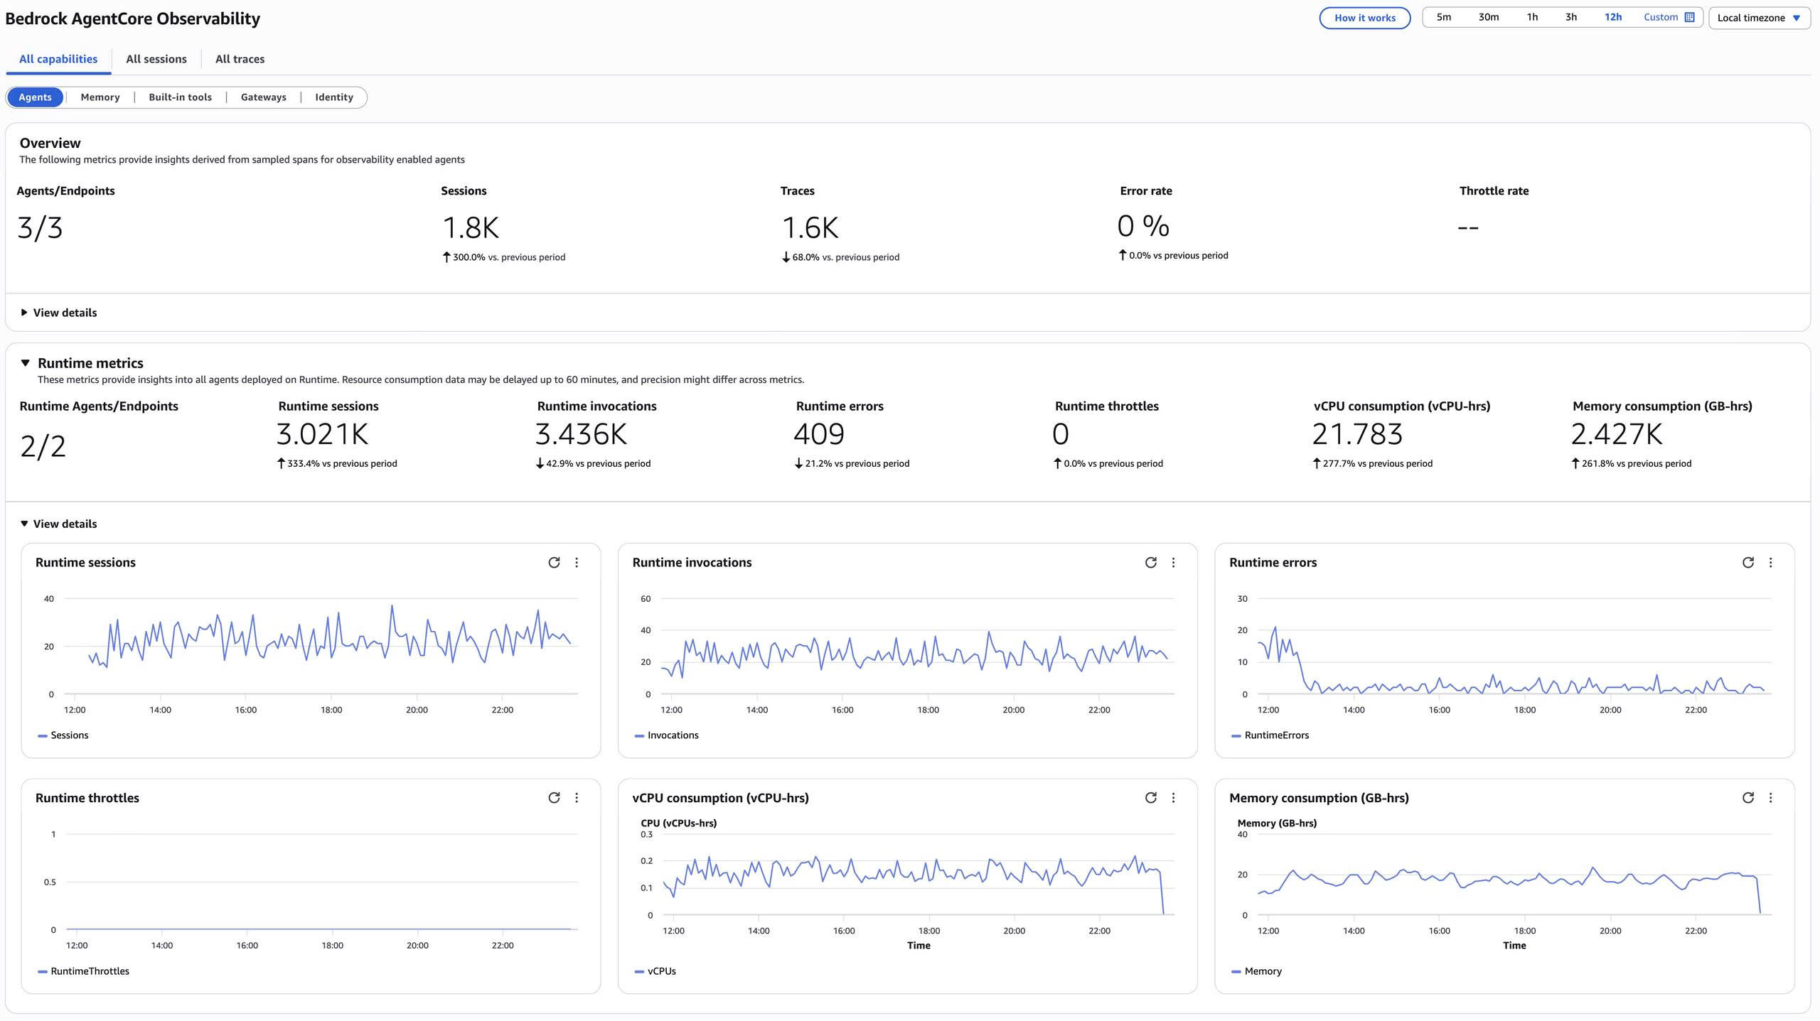This screenshot has height=1021, width=1820.
Task: Set time range to 30m
Action: click(1488, 17)
